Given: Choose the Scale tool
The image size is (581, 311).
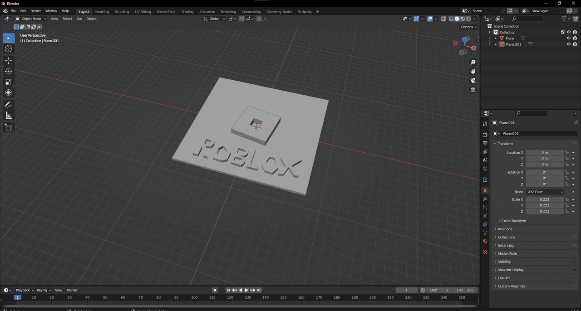Looking at the screenshot, I should click(9, 82).
